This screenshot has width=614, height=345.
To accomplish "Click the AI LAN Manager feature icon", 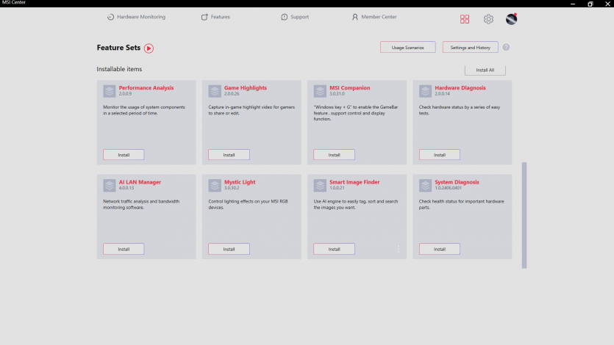I will [x=110, y=185].
